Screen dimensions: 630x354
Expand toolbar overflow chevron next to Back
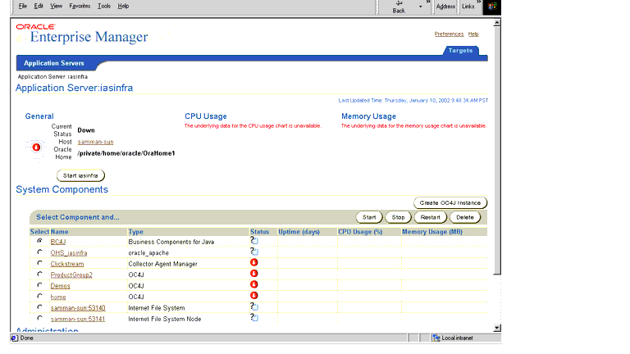click(x=428, y=2)
